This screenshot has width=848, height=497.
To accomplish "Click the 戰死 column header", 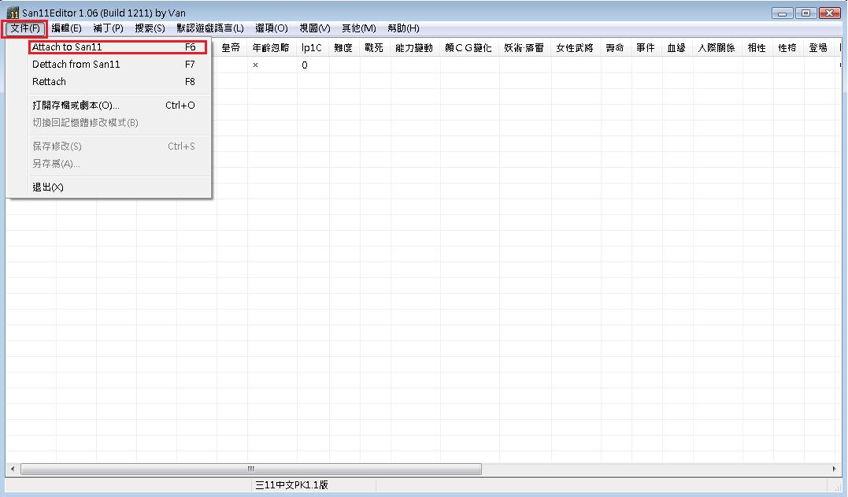I will pyautogui.click(x=375, y=48).
